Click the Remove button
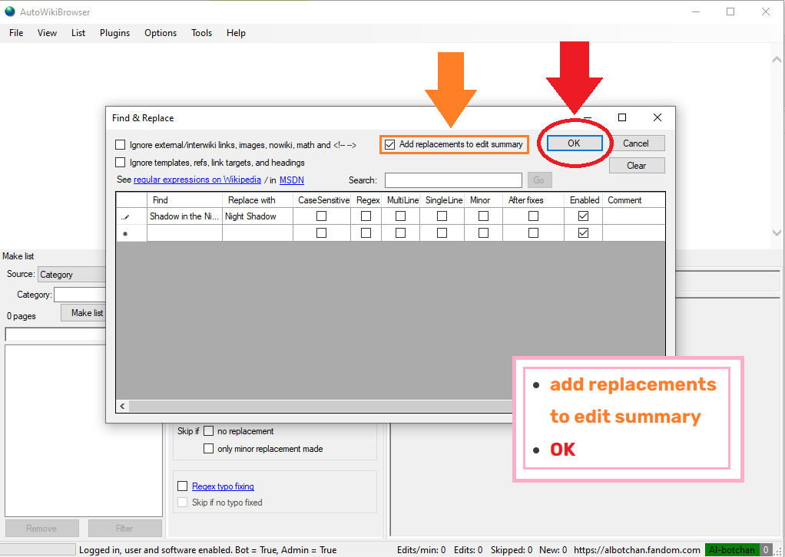The image size is (785, 557). click(41, 529)
